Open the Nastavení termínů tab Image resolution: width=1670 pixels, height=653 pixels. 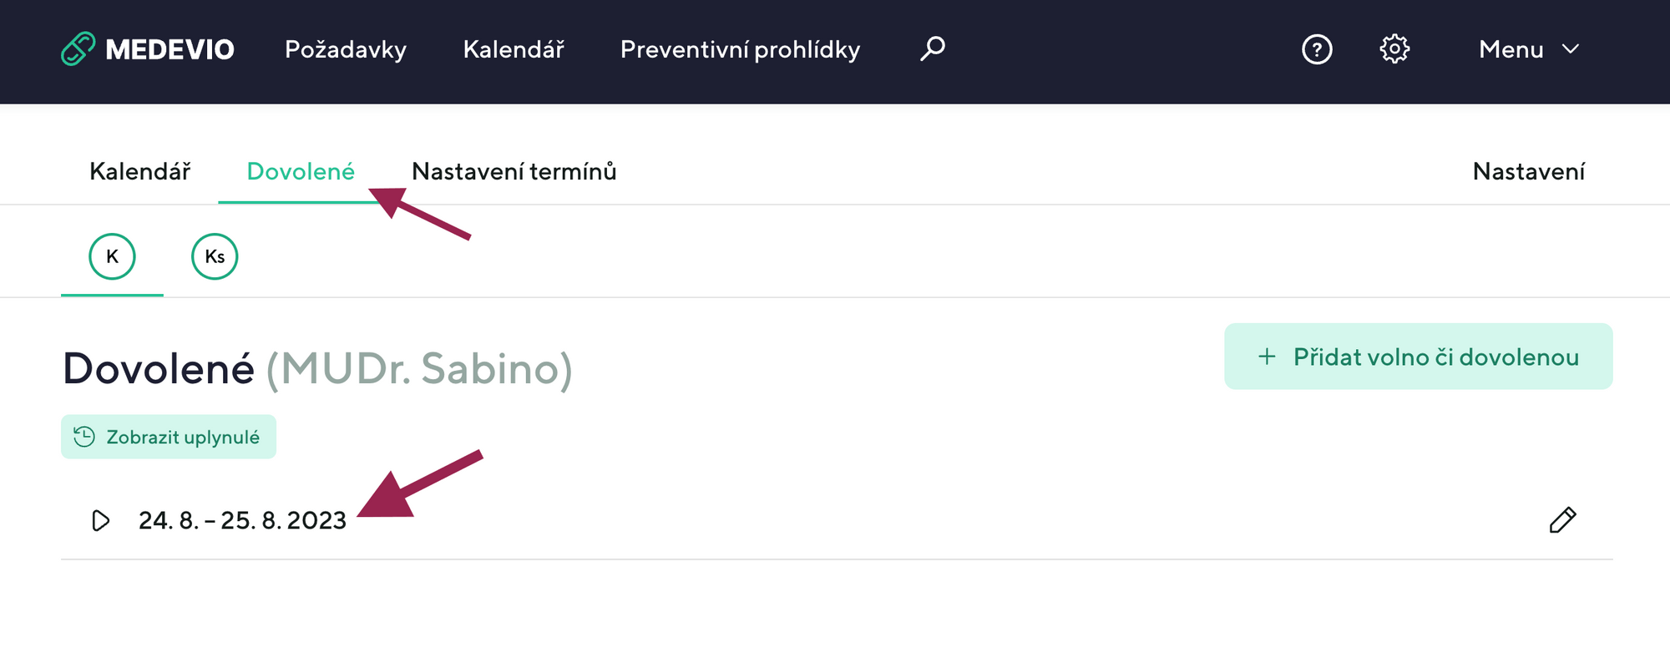(514, 172)
